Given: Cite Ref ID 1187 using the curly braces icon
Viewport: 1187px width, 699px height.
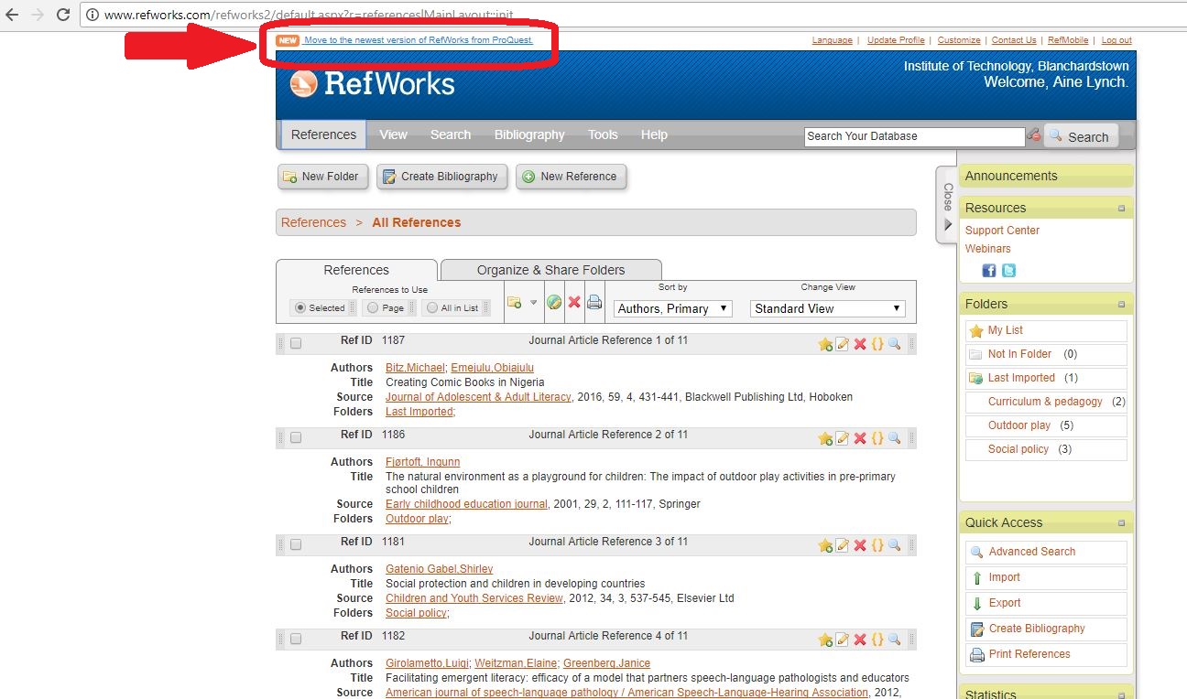Looking at the screenshot, I should [x=877, y=343].
